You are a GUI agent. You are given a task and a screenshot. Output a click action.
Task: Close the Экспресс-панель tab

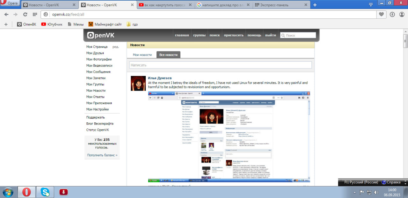coord(306,5)
